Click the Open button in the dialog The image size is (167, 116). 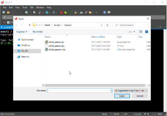tap(122, 96)
